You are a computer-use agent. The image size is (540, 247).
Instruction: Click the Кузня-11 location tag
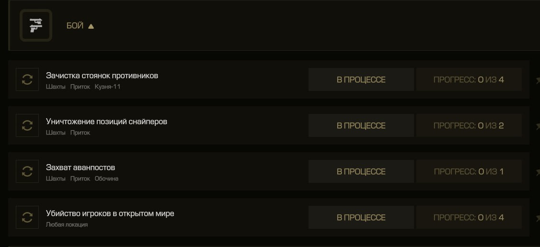pyautogui.click(x=107, y=87)
